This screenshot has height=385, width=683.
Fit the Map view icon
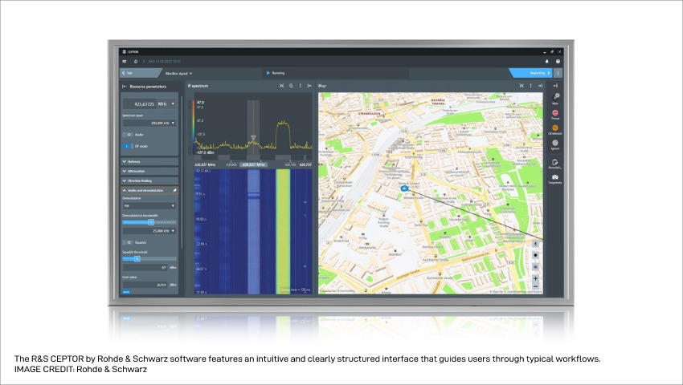coord(521,86)
